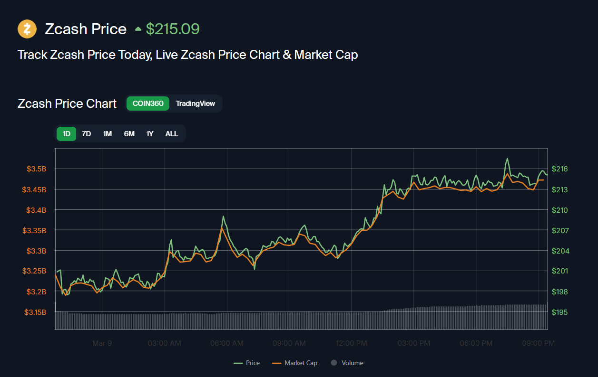This screenshot has height=377, width=598.
Task: Show the 1M time range
Action: 108,134
